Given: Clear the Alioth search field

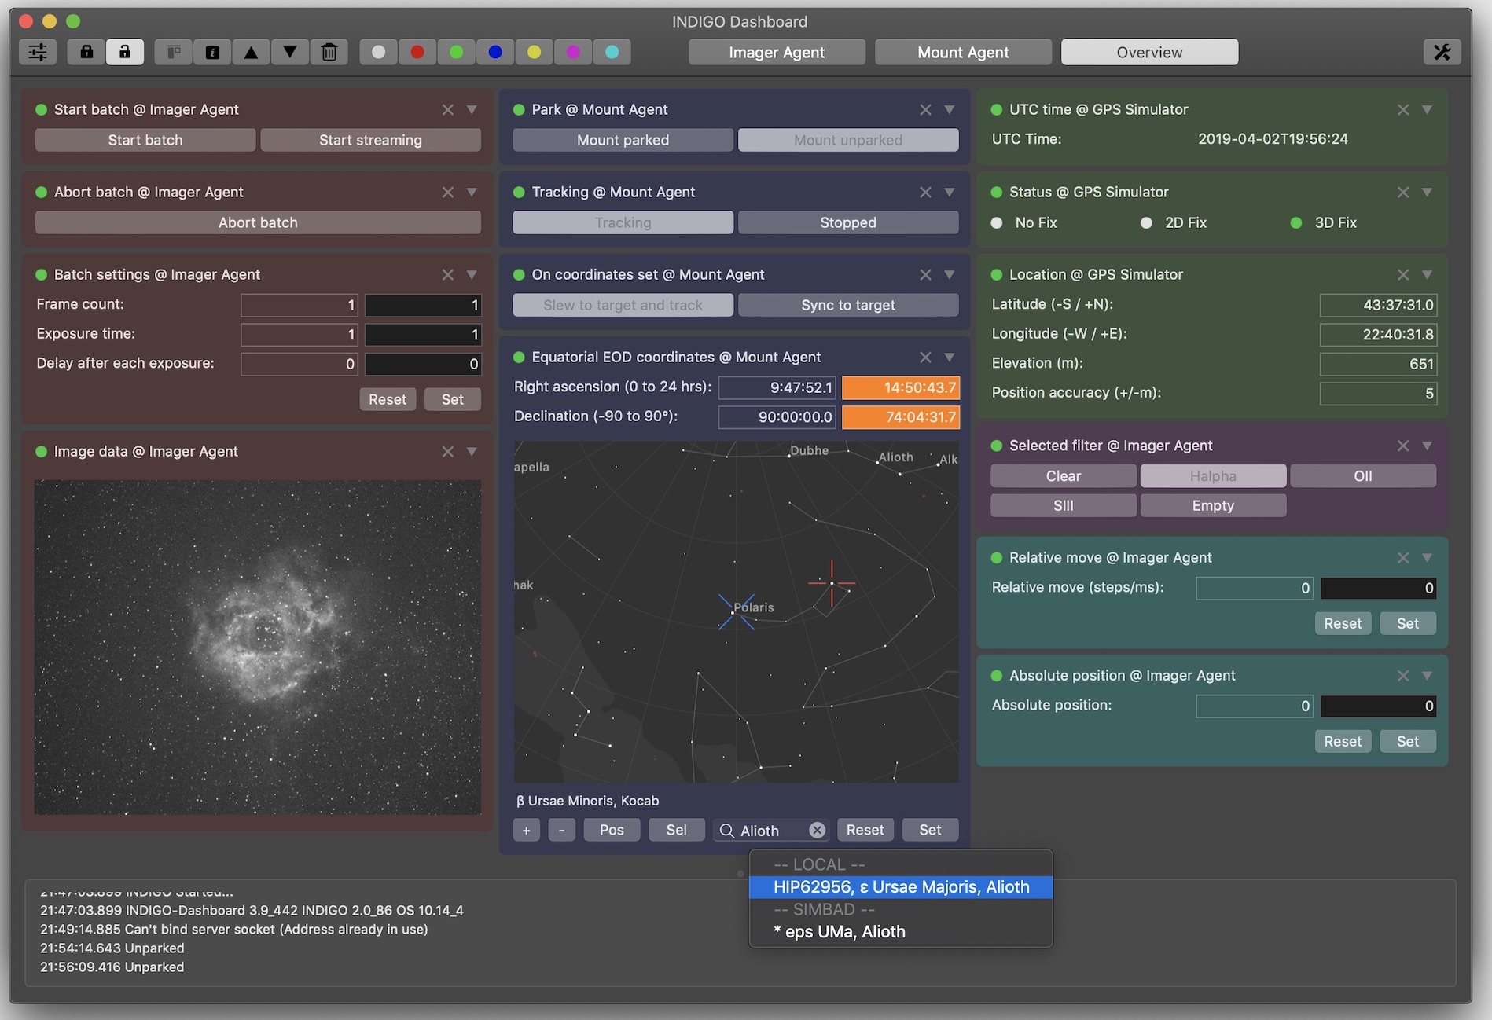Looking at the screenshot, I should 817,830.
